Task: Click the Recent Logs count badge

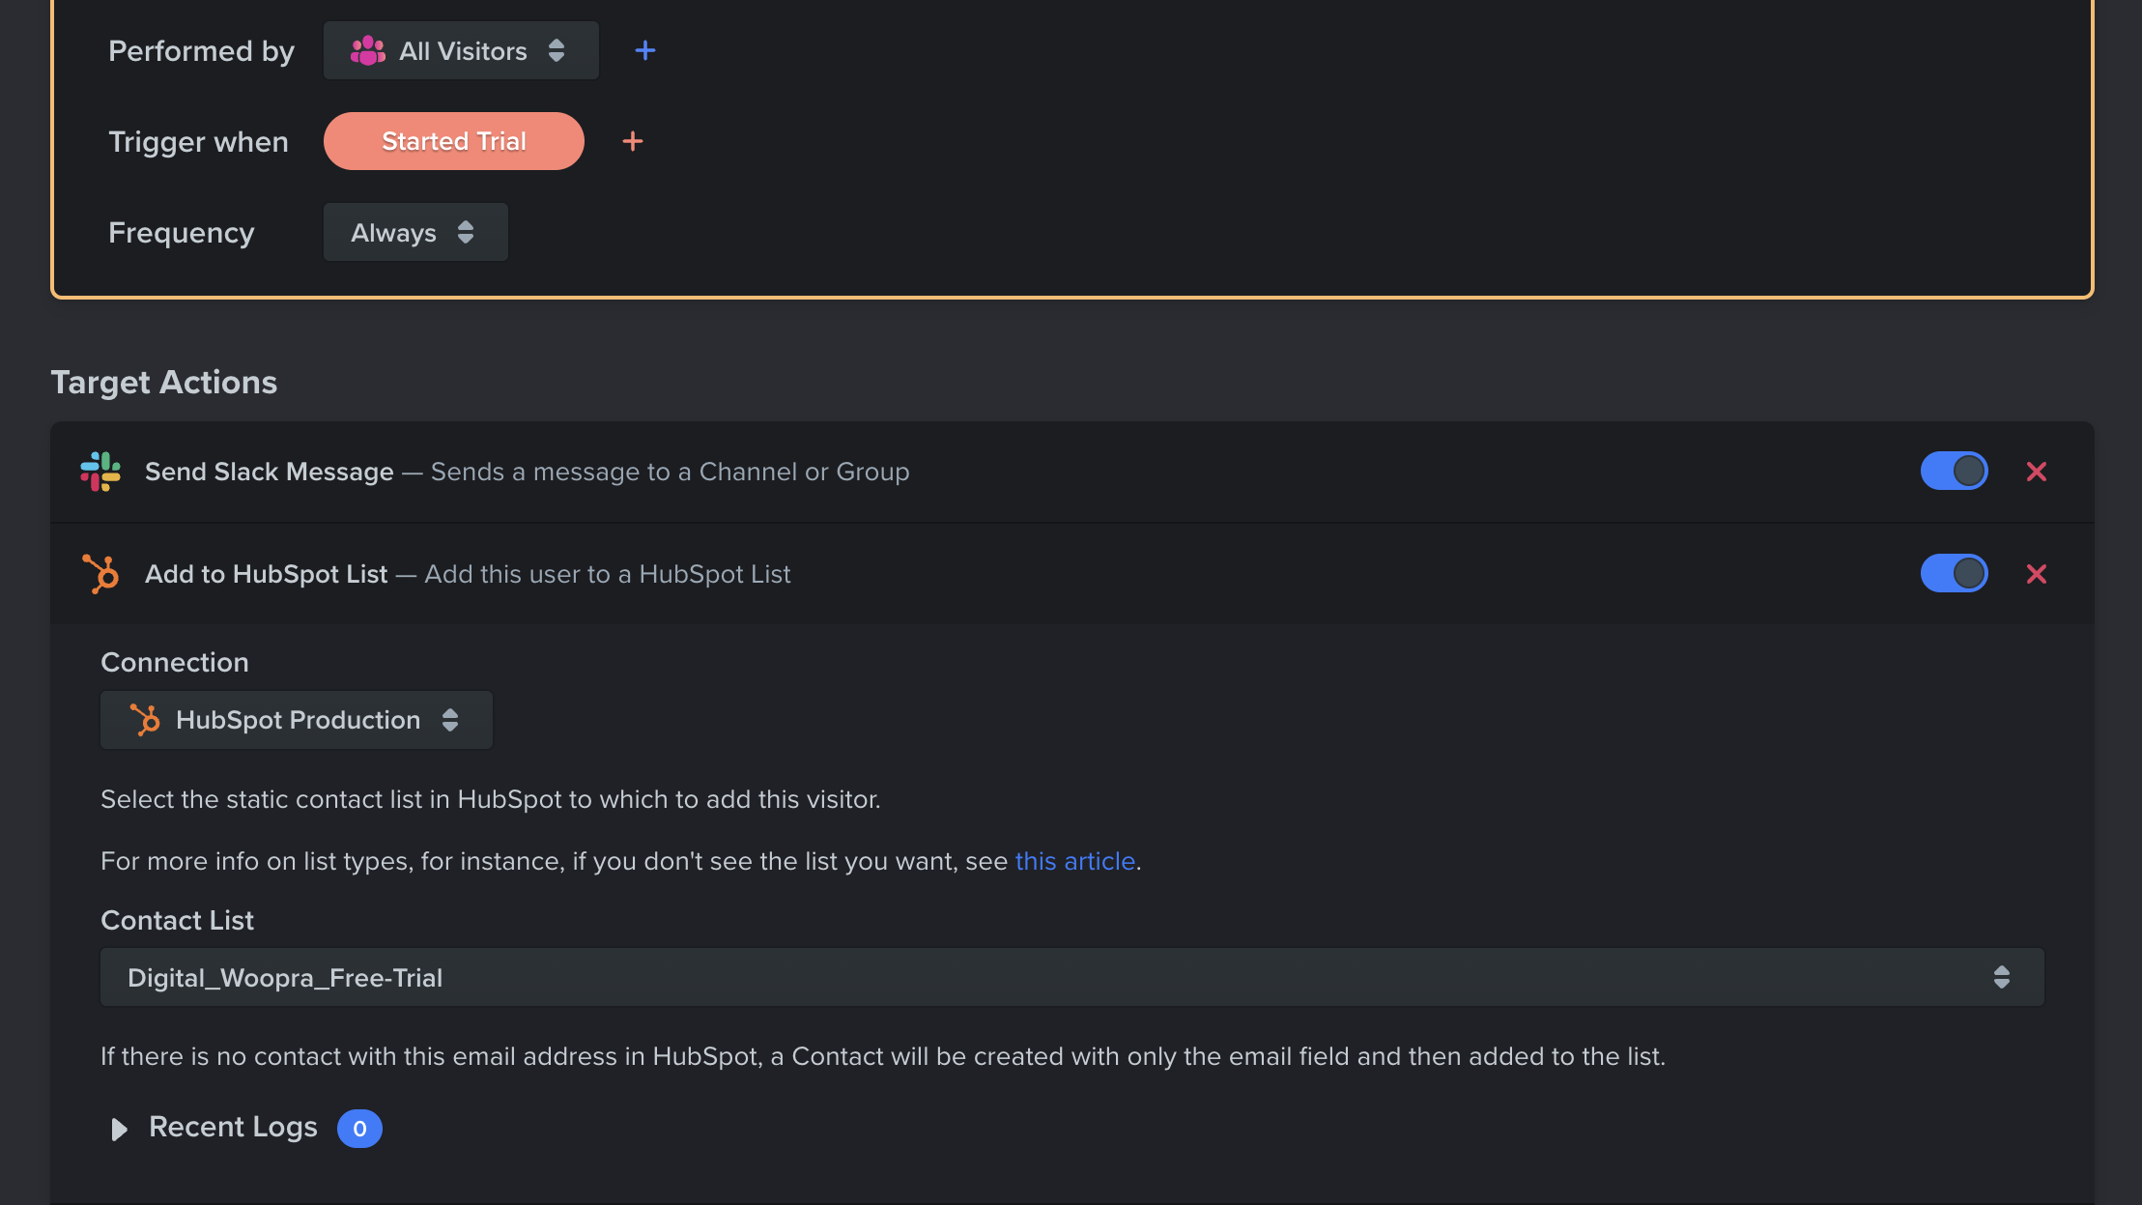Action: [358, 1128]
